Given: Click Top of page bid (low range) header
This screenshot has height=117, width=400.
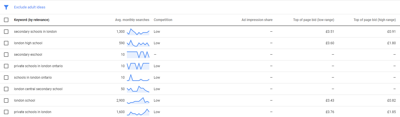Looking at the screenshot, I should click(x=313, y=20).
